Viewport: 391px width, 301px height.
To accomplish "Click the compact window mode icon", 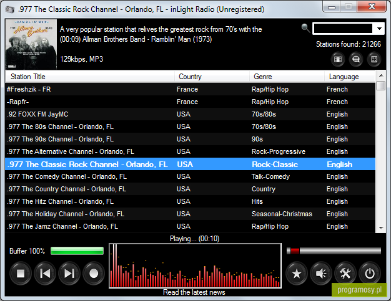I will point(374,59).
